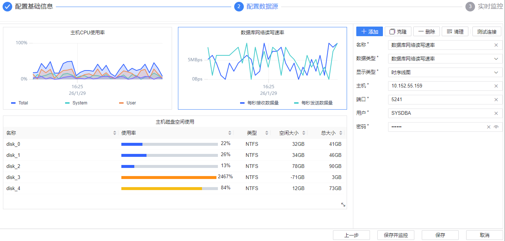Sort the 空闲大小 column using its sort arrows
Viewport: 505px width, 241px height.
[304, 133]
